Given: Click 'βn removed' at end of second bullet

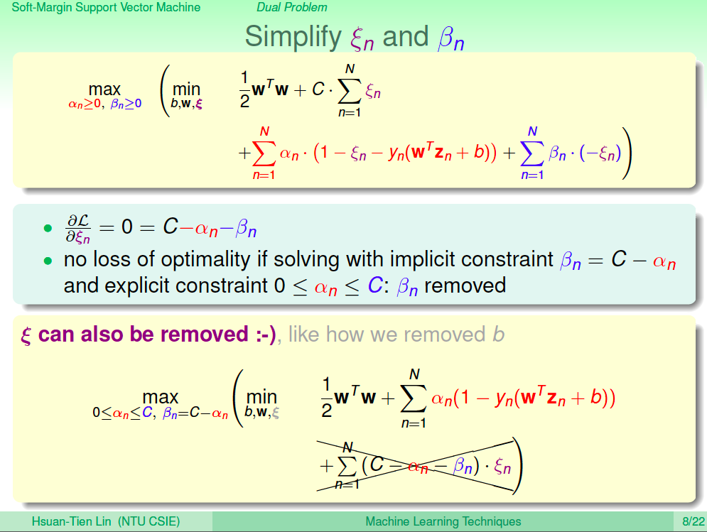Looking at the screenshot, I should 451,286.
